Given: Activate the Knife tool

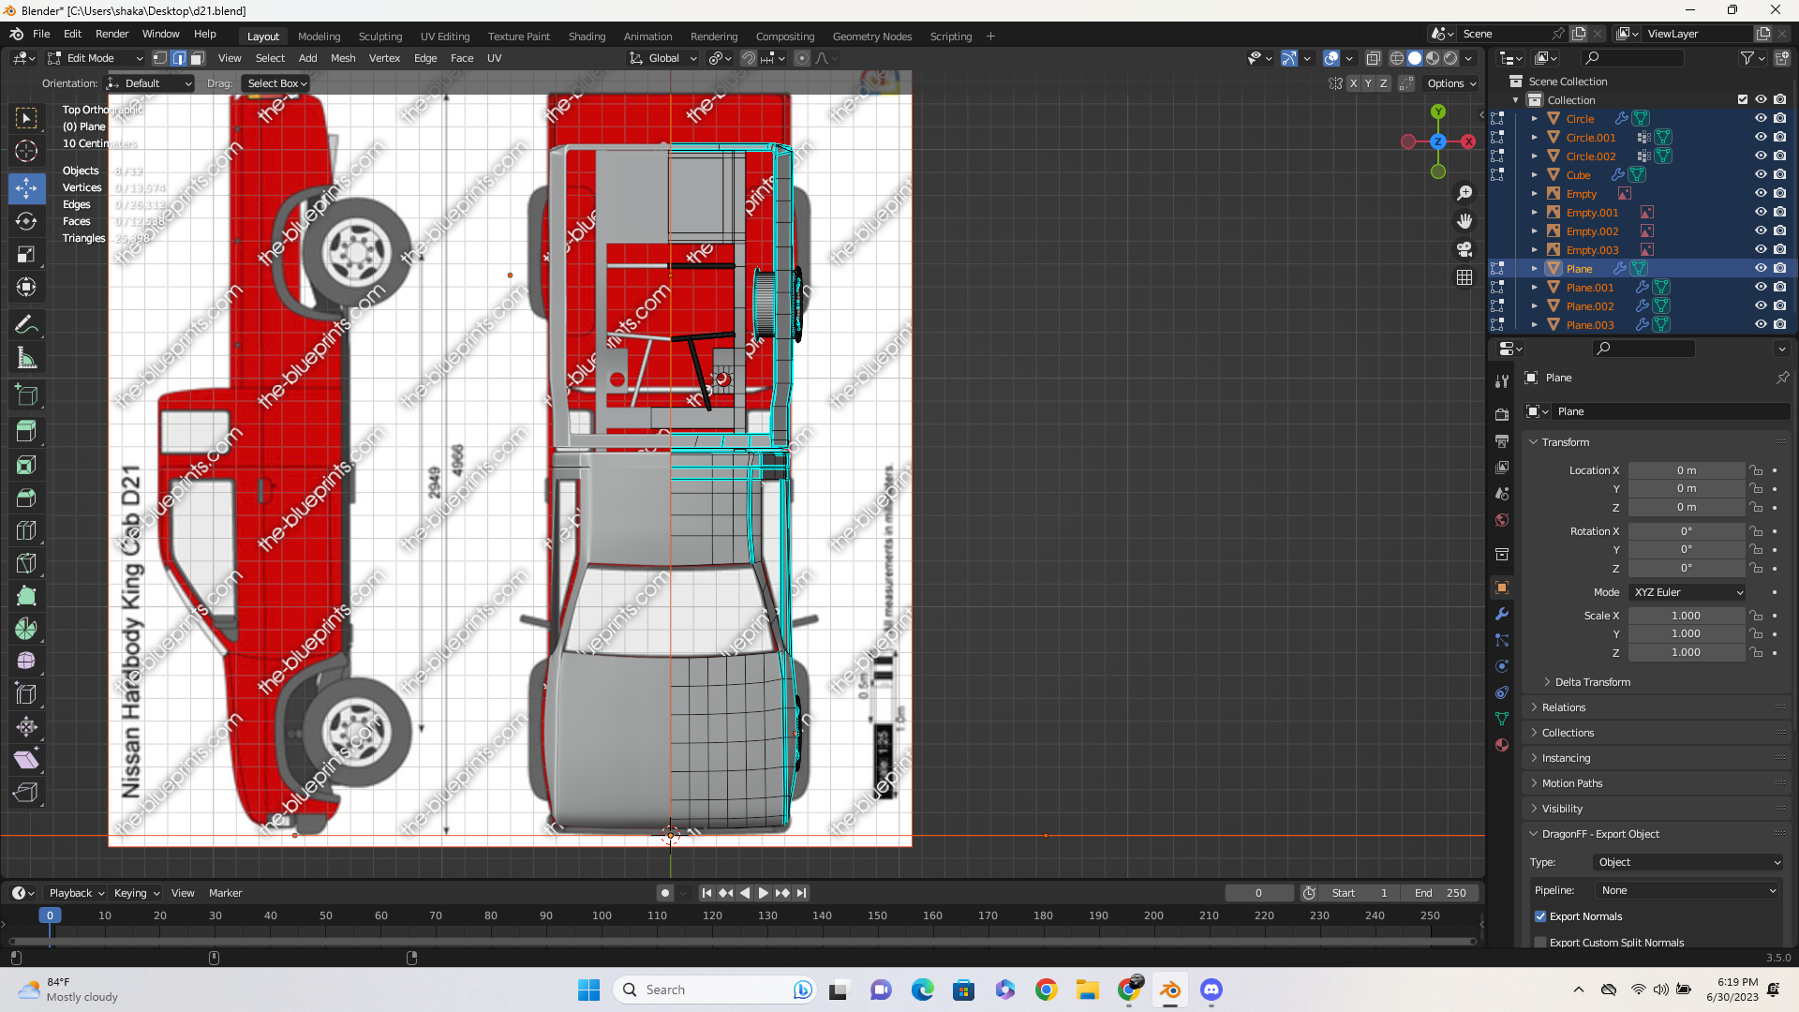Looking at the screenshot, I should pos(26,562).
